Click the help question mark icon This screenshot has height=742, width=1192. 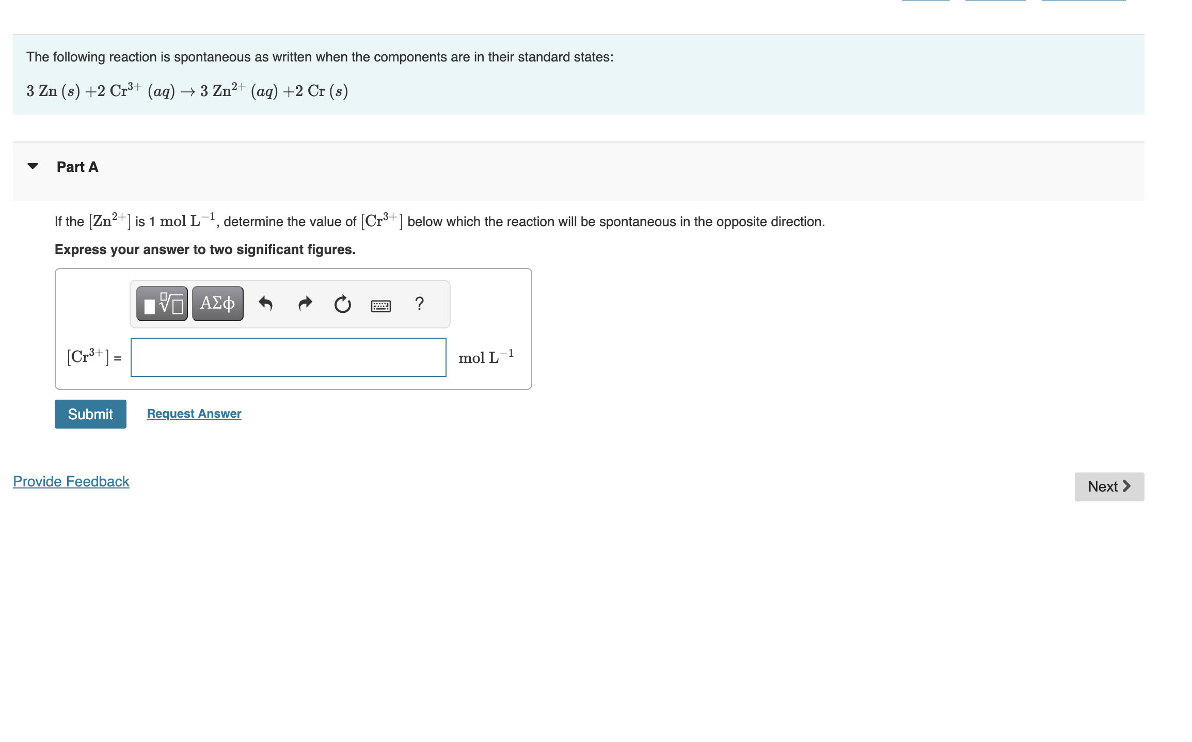tap(419, 304)
